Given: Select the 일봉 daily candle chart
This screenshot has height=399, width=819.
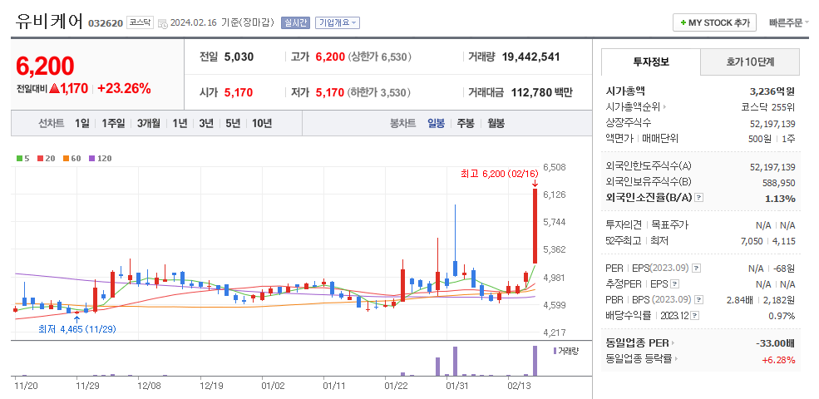Looking at the screenshot, I should tap(437, 124).
